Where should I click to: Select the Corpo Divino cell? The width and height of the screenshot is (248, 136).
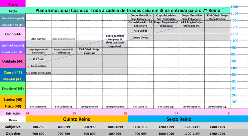(140, 38)
